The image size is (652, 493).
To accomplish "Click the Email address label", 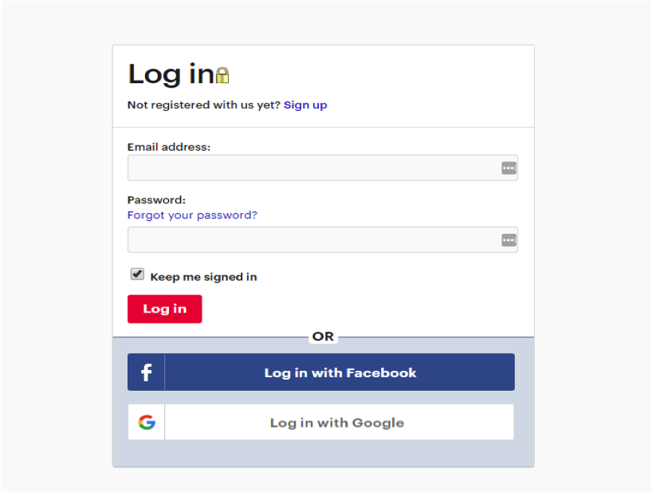I will click(169, 147).
